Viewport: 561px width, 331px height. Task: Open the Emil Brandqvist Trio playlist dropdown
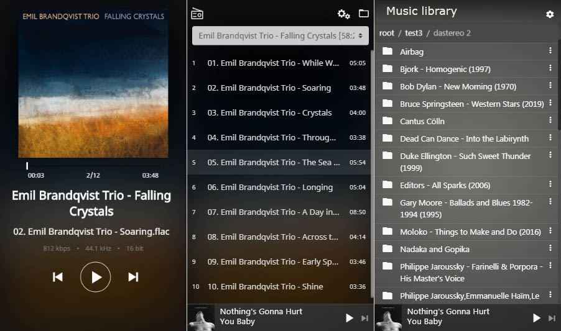pyautogui.click(x=280, y=35)
